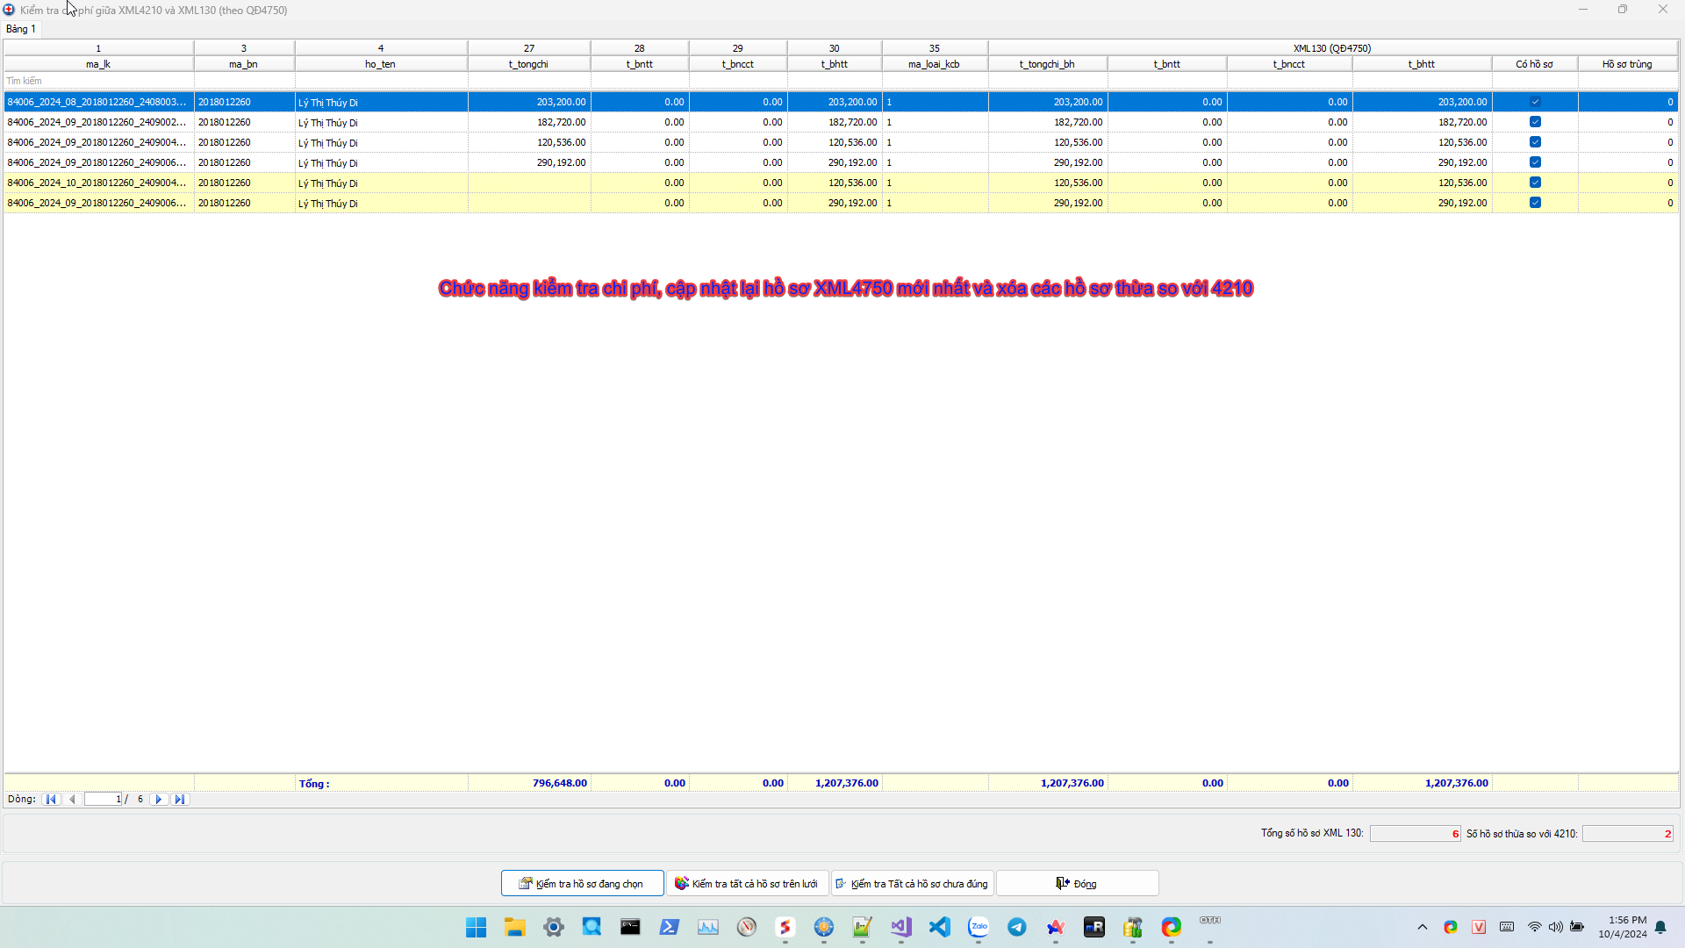1685x948 pixels.
Task: Jump to the last row
Action: pyautogui.click(x=180, y=800)
